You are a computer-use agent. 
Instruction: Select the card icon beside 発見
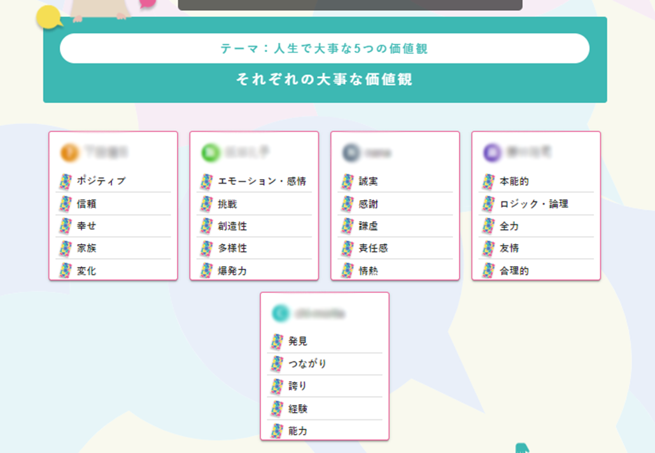[x=277, y=342]
